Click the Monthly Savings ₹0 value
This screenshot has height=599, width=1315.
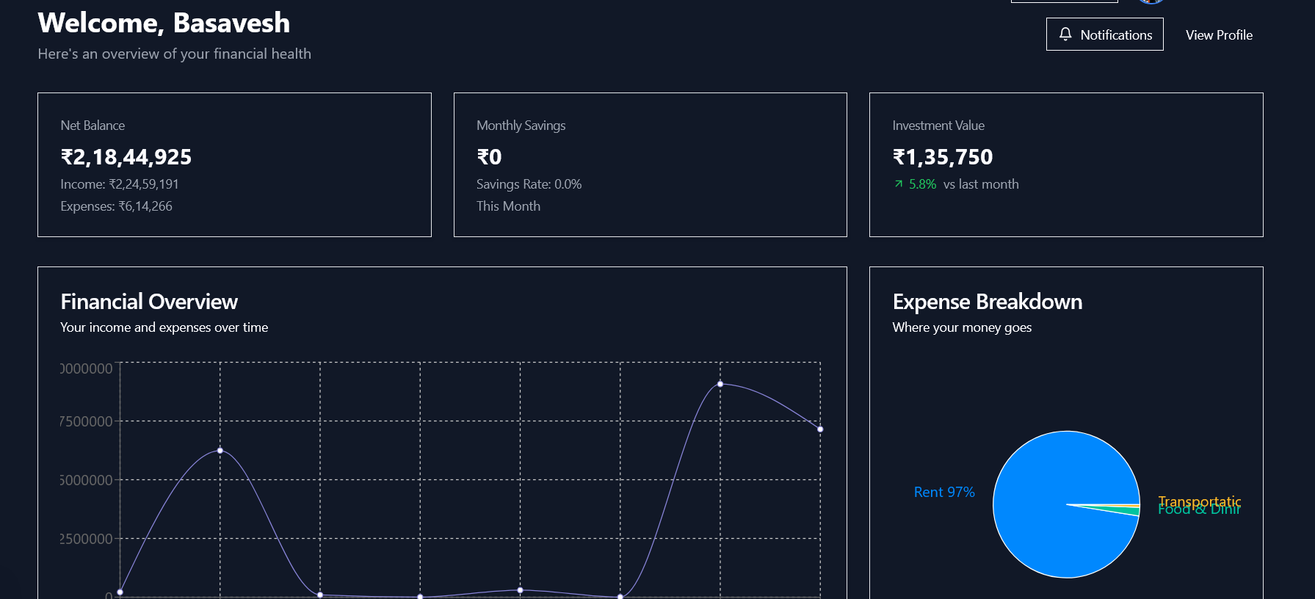click(489, 157)
